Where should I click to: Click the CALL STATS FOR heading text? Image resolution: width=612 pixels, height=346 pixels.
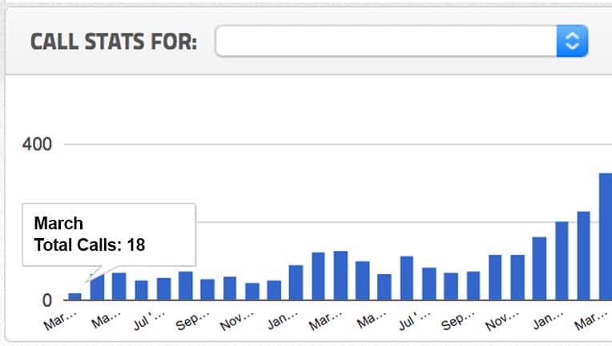click(114, 42)
